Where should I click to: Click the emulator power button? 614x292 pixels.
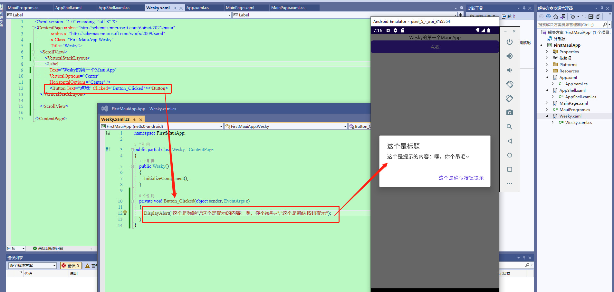[509, 42]
